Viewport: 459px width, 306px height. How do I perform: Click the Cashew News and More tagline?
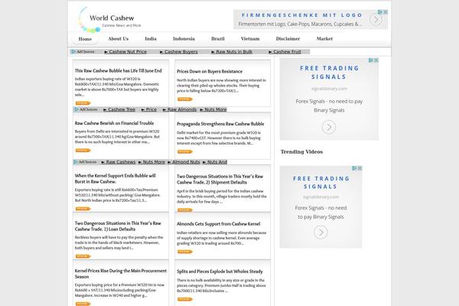pyautogui.click(x=121, y=25)
